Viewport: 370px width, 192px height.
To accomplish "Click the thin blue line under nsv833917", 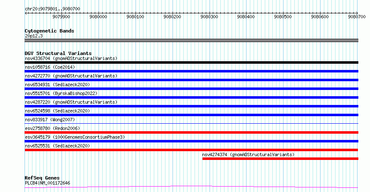I will [191, 123].
